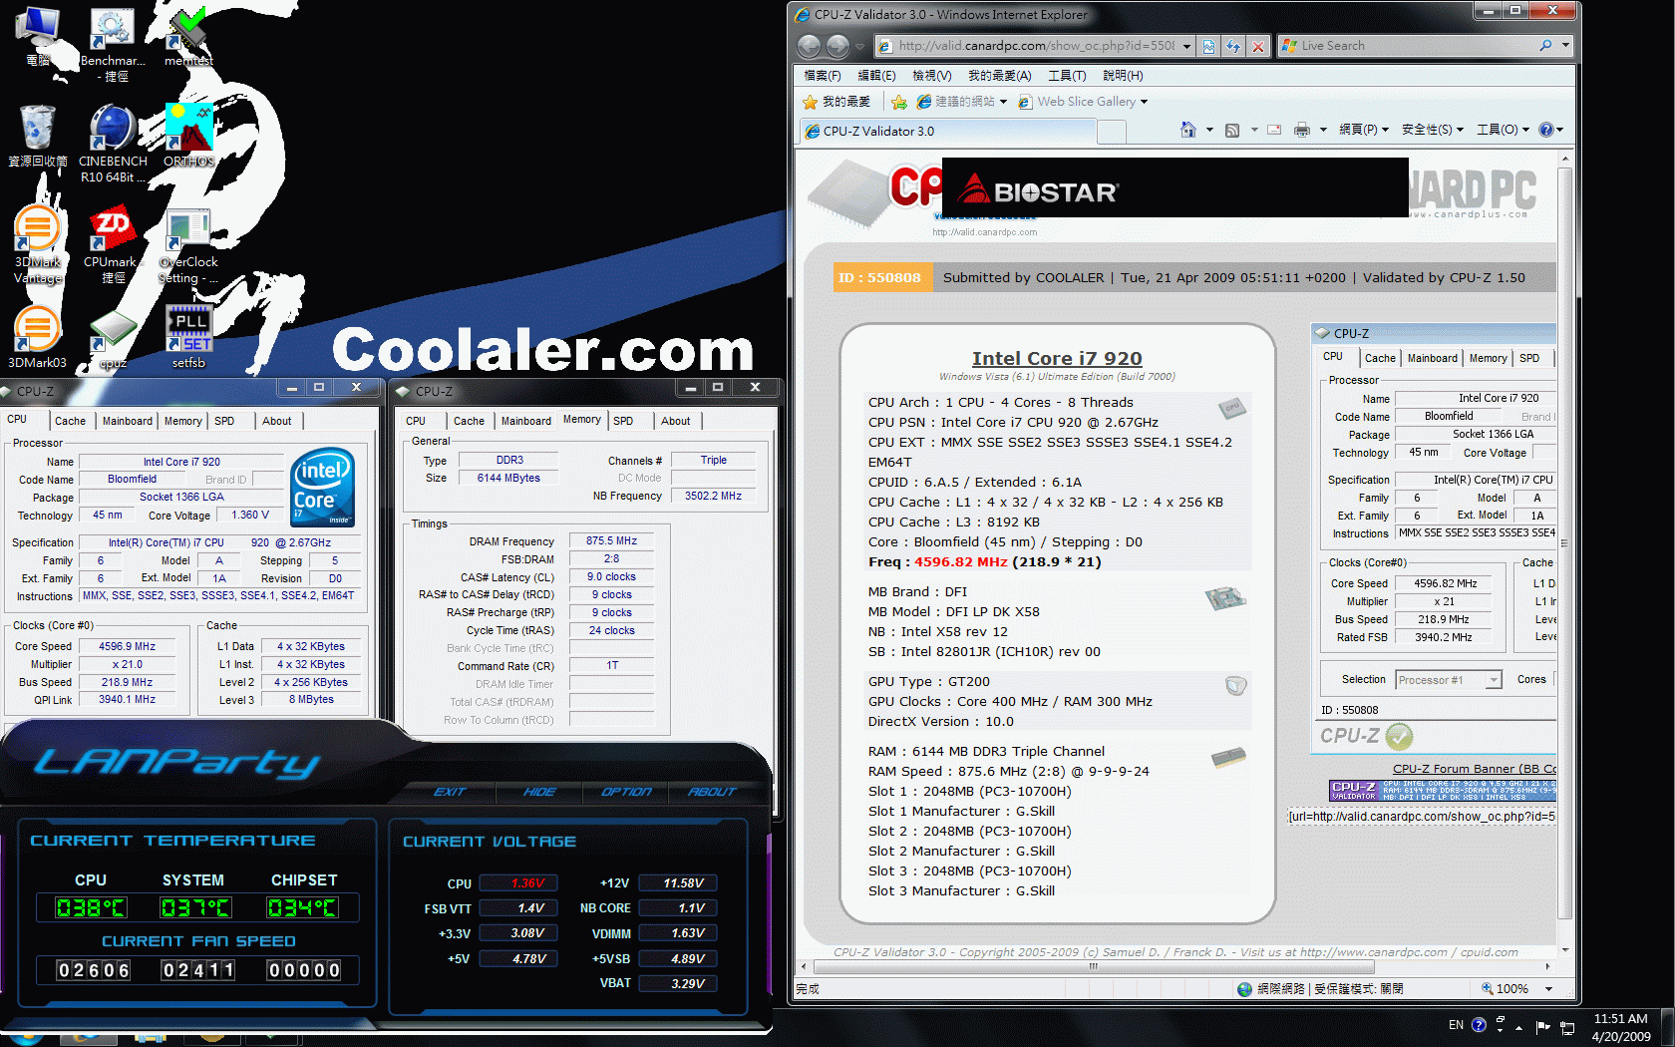Select Memory tab on validator page screenshot
Screen dimensions: 1675x1047
[1488, 358]
